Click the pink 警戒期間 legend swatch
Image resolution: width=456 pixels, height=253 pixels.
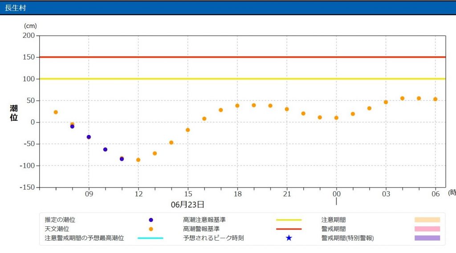427,229
